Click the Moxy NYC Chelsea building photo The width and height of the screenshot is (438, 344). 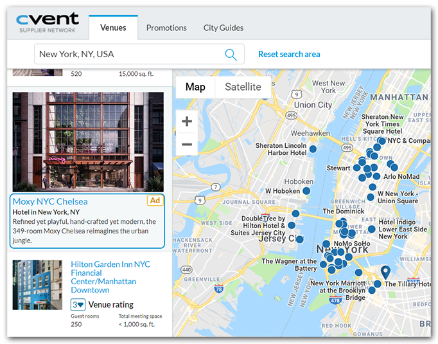(x=88, y=141)
